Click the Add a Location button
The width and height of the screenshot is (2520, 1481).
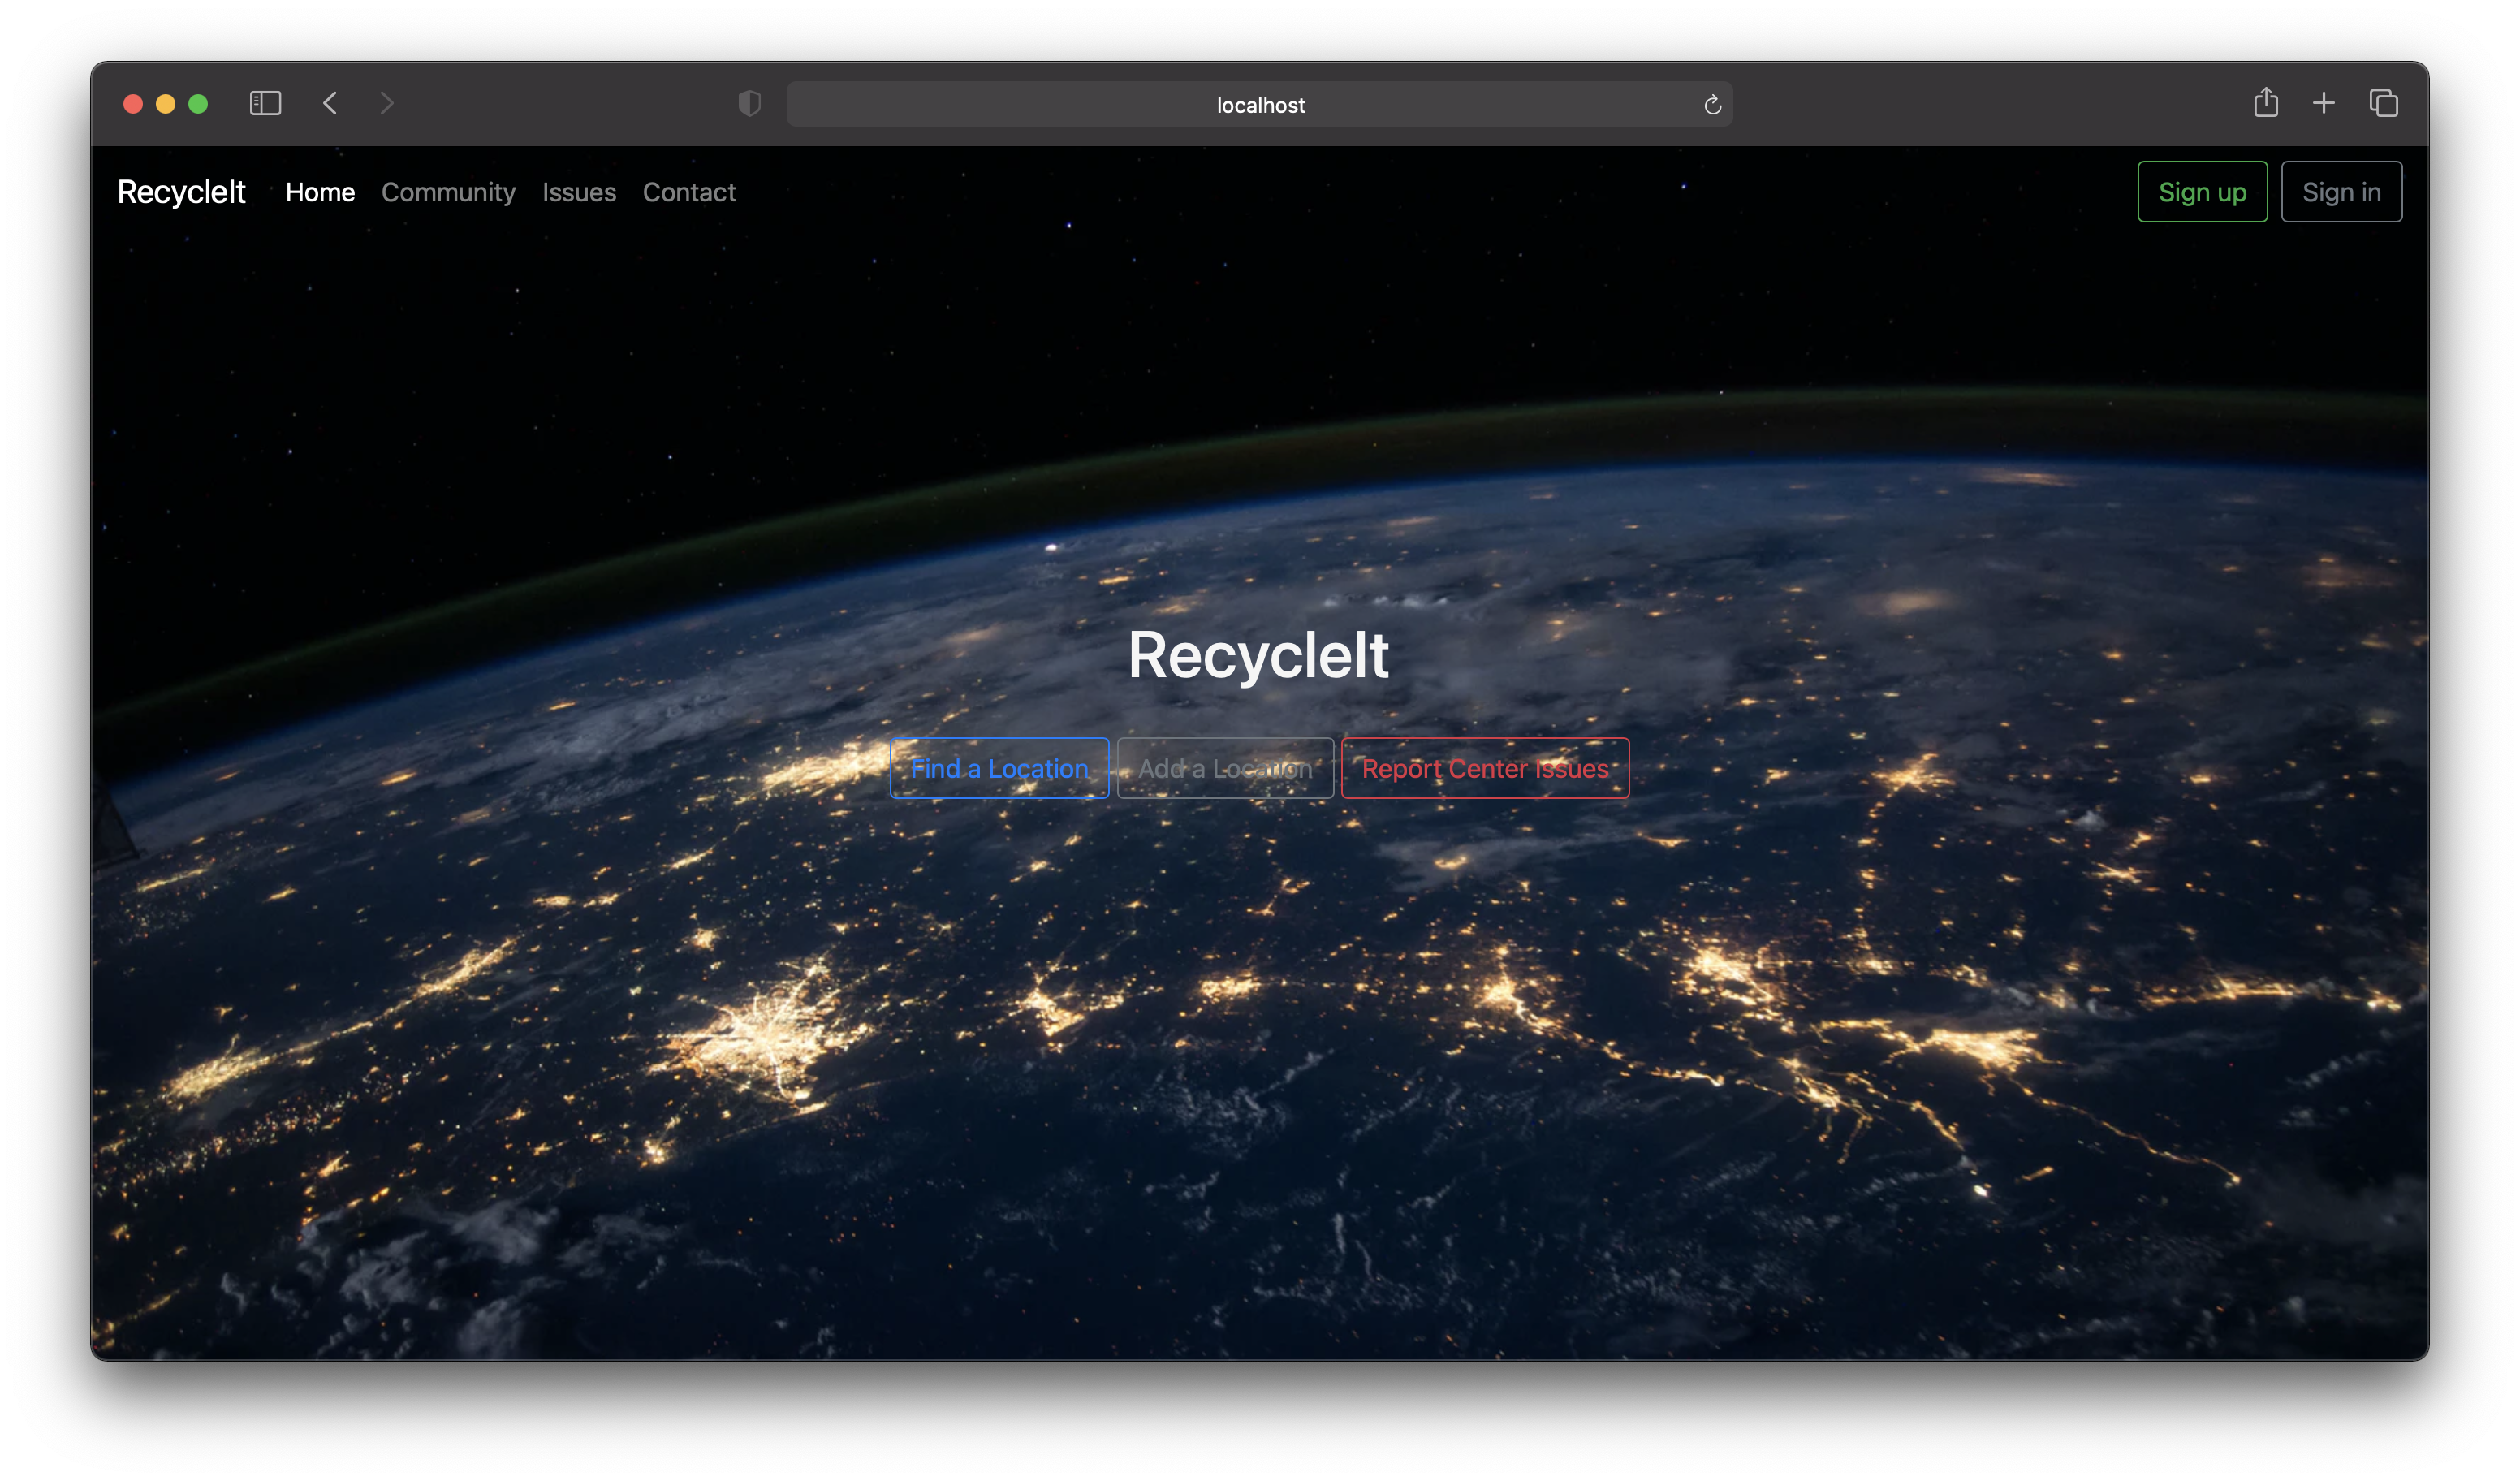tap(1225, 768)
